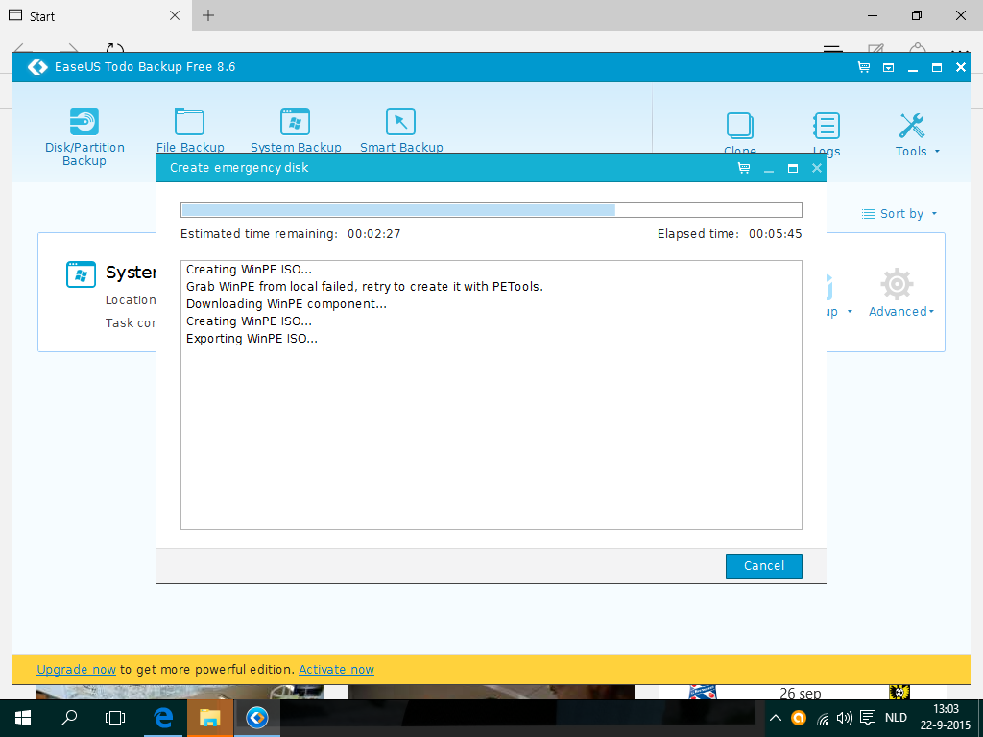Select the 'Exporting WinPE ISO...' log line
The height and width of the screenshot is (737, 983).
point(252,339)
